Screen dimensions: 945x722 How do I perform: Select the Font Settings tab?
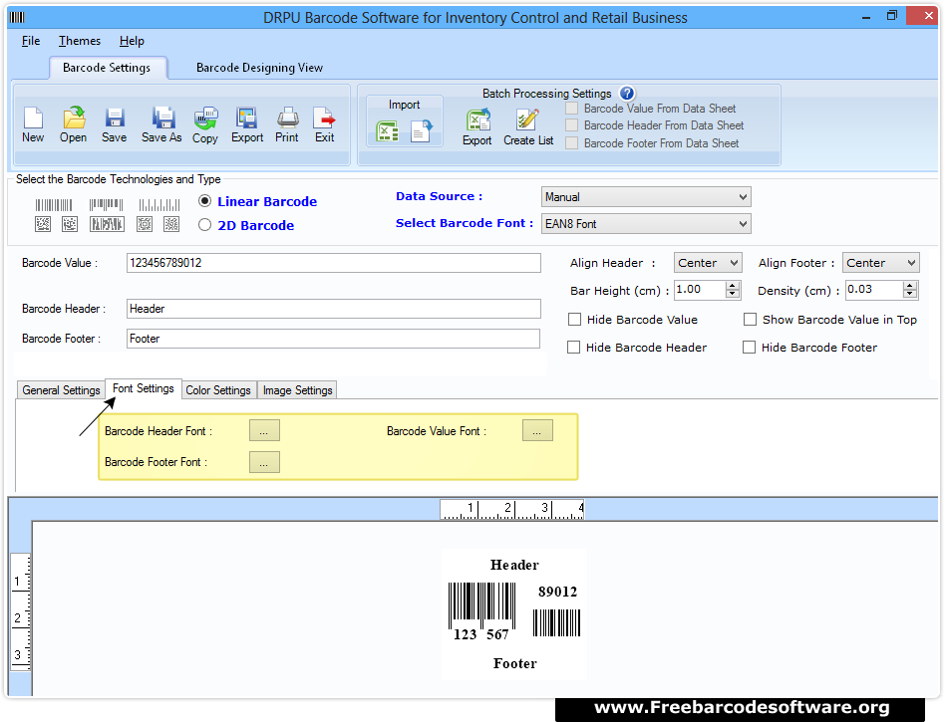tap(144, 388)
